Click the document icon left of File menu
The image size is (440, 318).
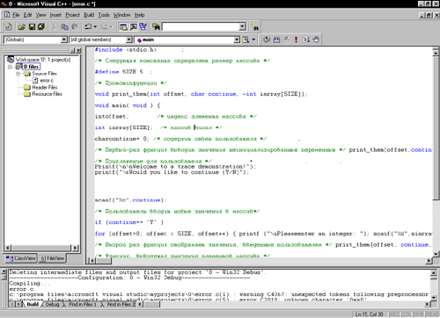7,15
